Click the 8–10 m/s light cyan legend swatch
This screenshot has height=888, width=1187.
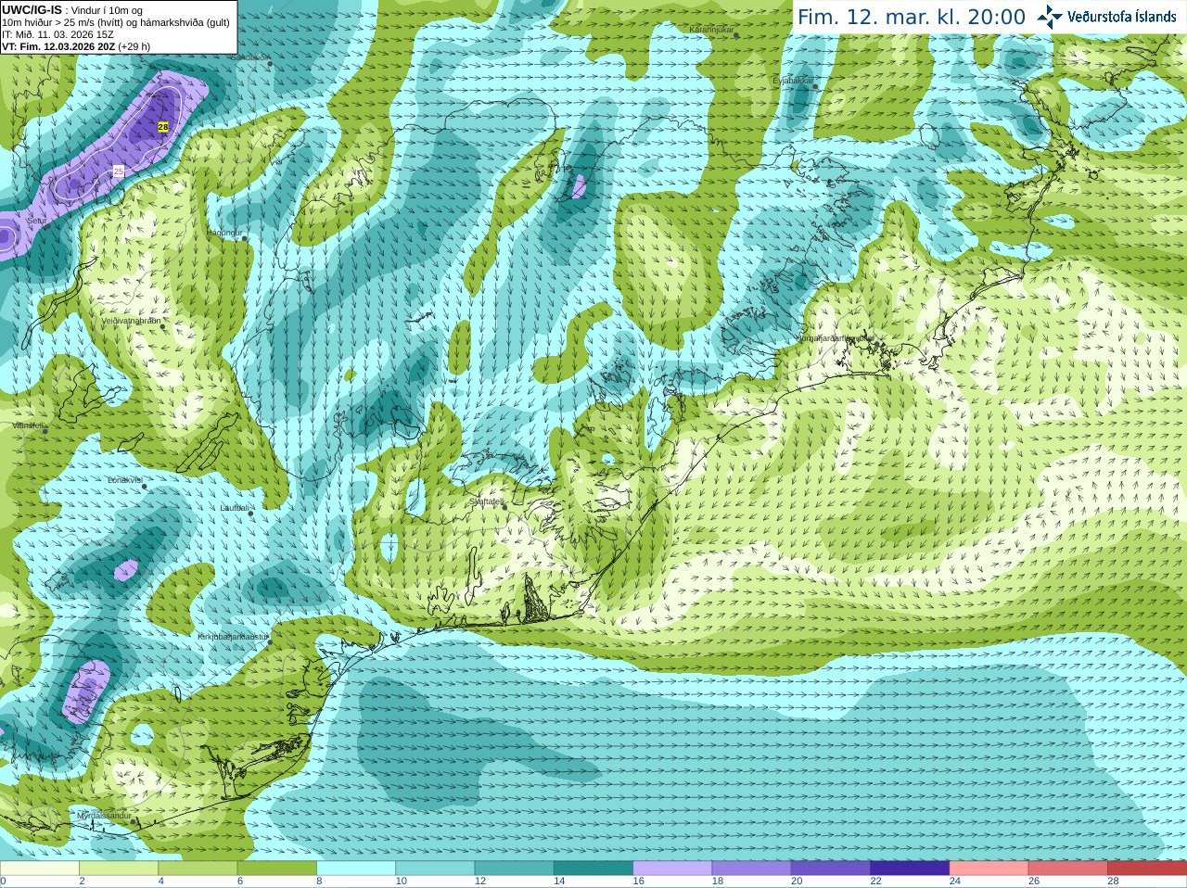tap(356, 869)
